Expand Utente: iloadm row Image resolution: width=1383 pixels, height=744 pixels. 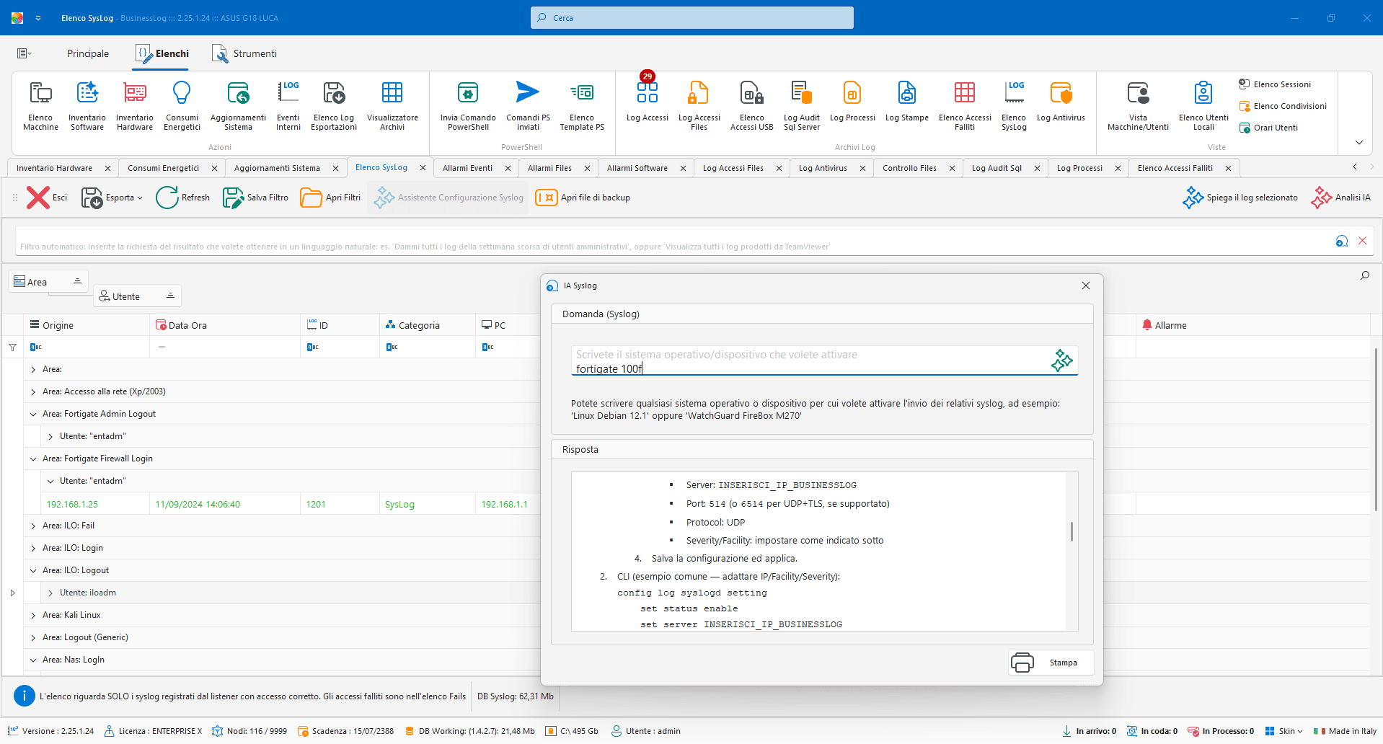(50, 593)
